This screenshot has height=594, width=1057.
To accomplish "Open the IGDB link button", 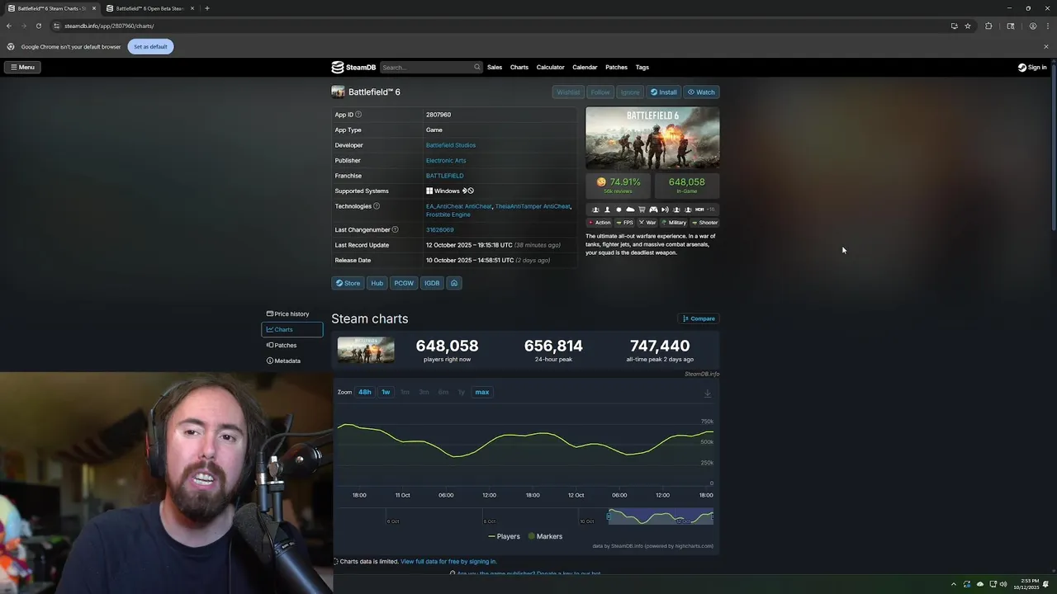I will [x=432, y=283].
